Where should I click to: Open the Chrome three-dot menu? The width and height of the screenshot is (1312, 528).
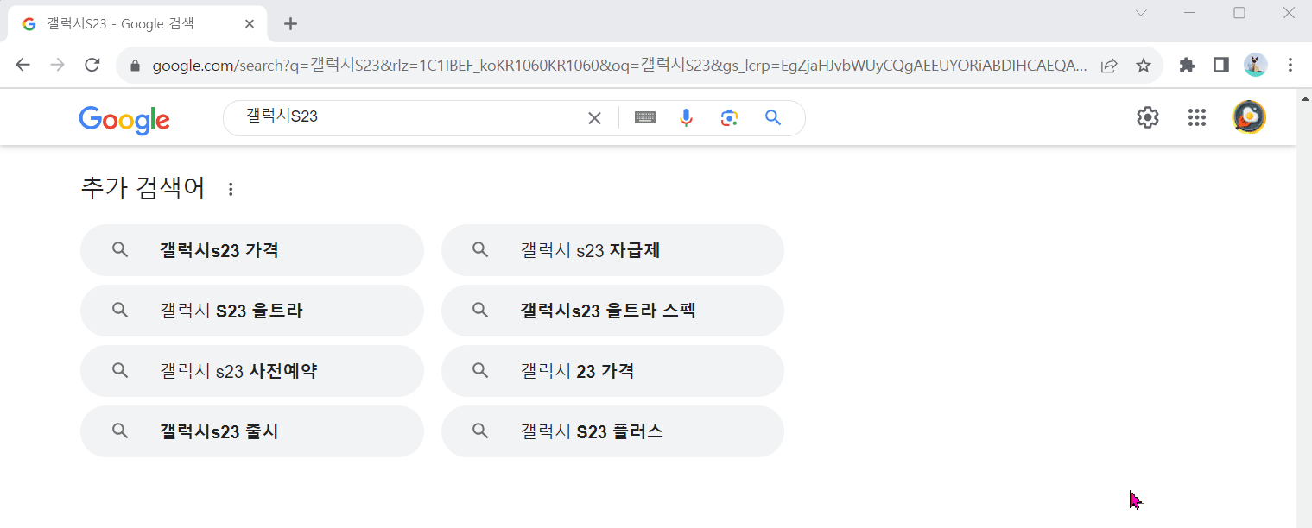tap(1290, 65)
